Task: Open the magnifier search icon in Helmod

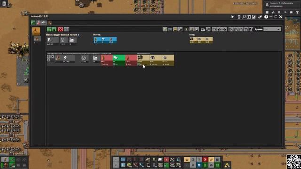Action: pyautogui.click(x=244, y=17)
